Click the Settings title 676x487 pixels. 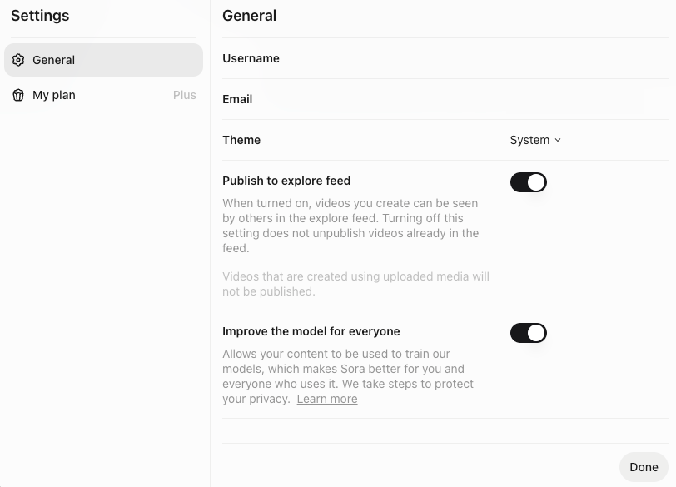tap(40, 16)
